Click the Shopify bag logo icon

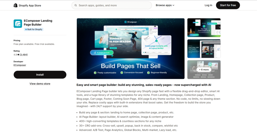point(15,5)
